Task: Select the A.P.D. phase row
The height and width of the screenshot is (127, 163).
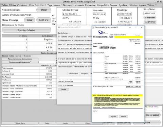Action: click(x=30, y=47)
